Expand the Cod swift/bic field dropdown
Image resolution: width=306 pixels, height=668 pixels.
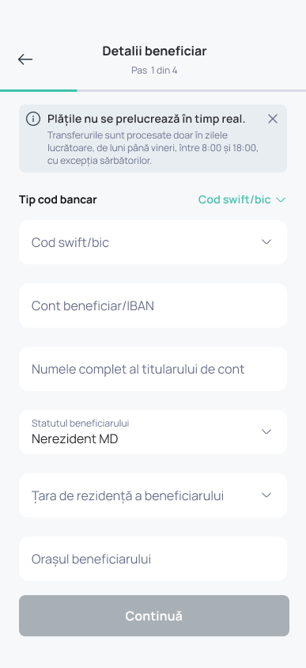(x=153, y=242)
